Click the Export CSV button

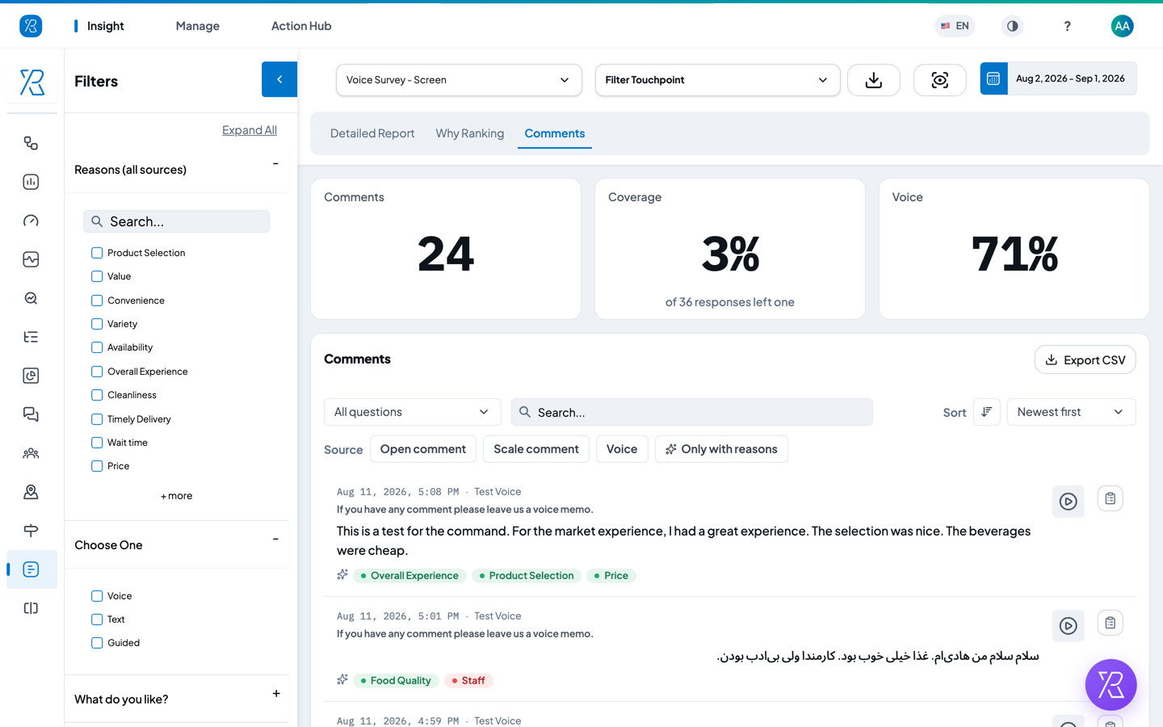(x=1085, y=359)
